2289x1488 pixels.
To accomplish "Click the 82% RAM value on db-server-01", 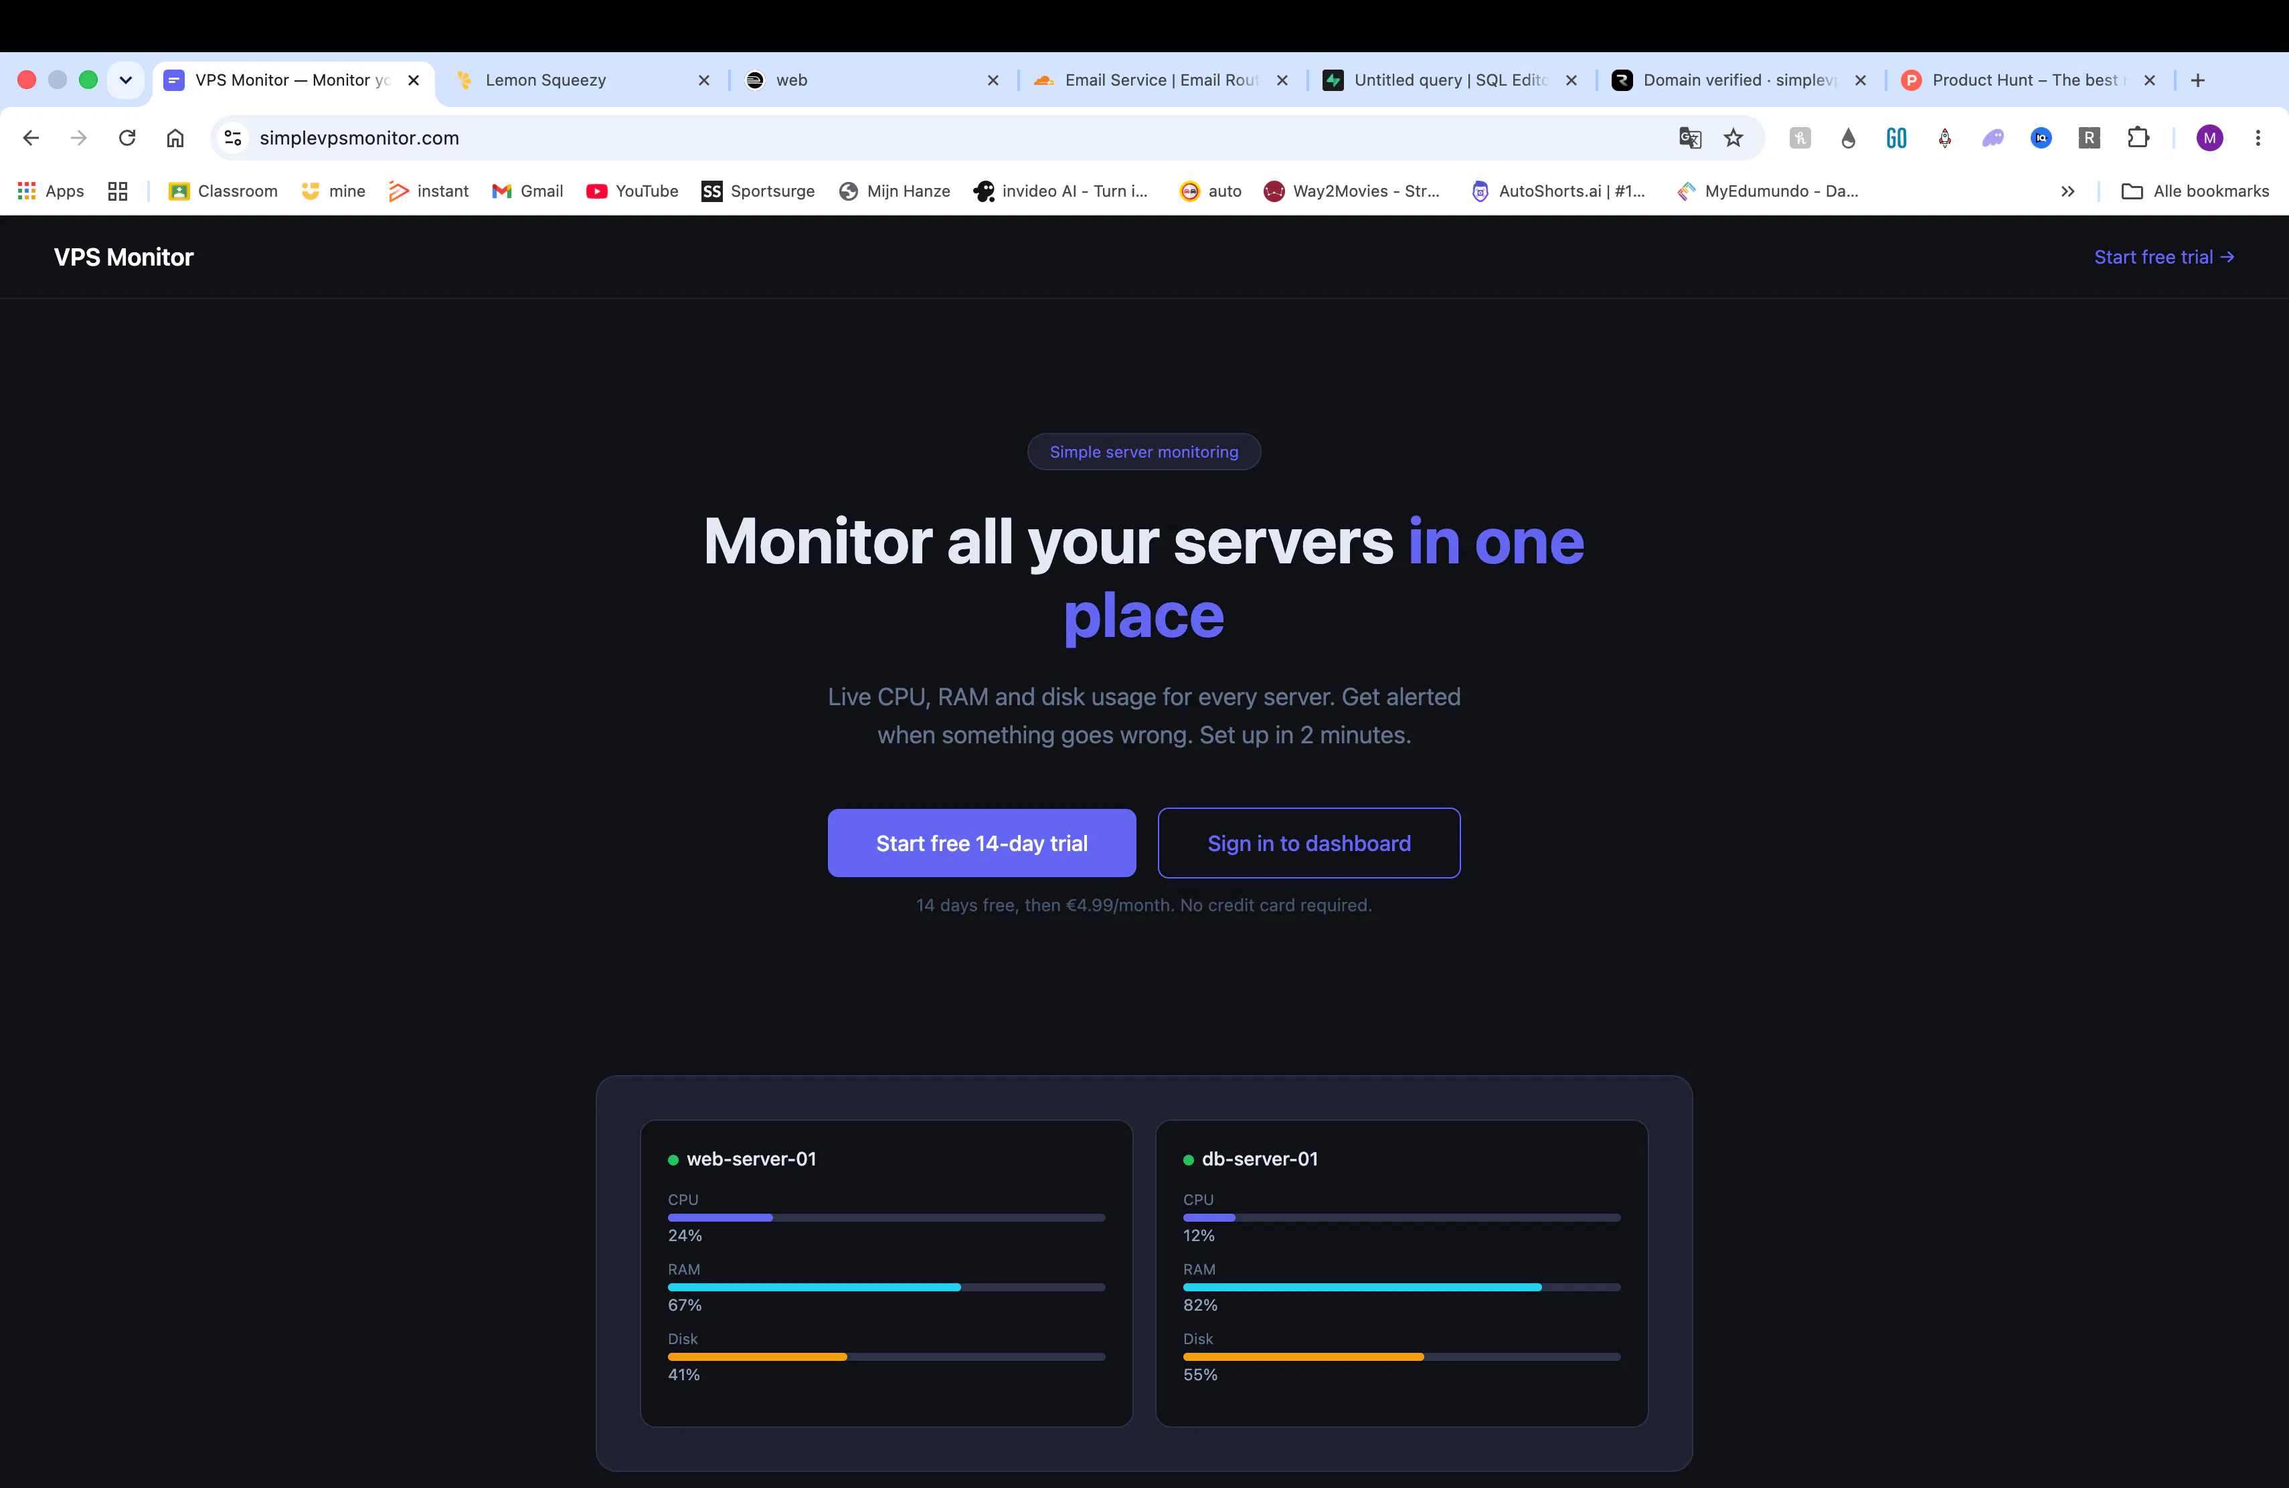I will click(1200, 1305).
